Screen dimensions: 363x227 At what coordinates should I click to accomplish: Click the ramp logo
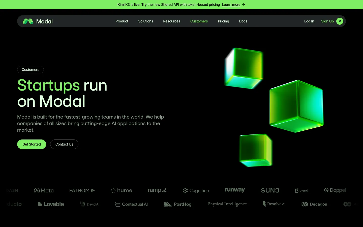pyautogui.click(x=157, y=190)
